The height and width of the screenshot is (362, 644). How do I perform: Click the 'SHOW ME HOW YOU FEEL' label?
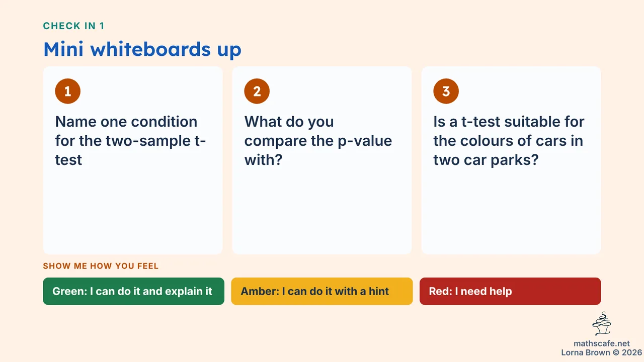pyautogui.click(x=101, y=266)
